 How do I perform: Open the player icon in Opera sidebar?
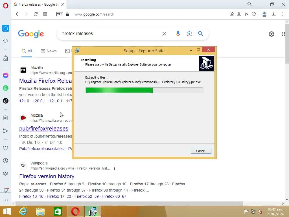6,118
